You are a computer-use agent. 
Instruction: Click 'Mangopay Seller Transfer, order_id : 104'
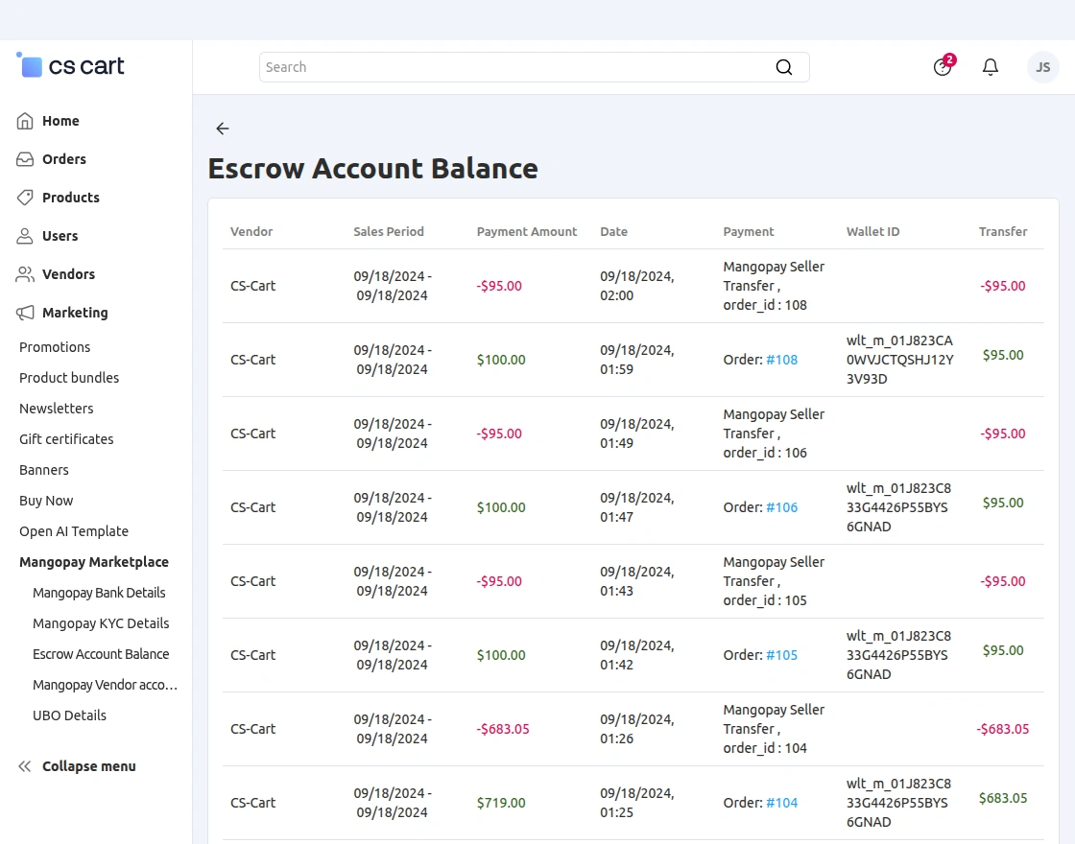tap(774, 730)
